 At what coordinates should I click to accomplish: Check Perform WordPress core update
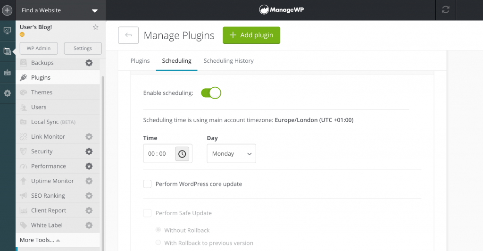148,184
